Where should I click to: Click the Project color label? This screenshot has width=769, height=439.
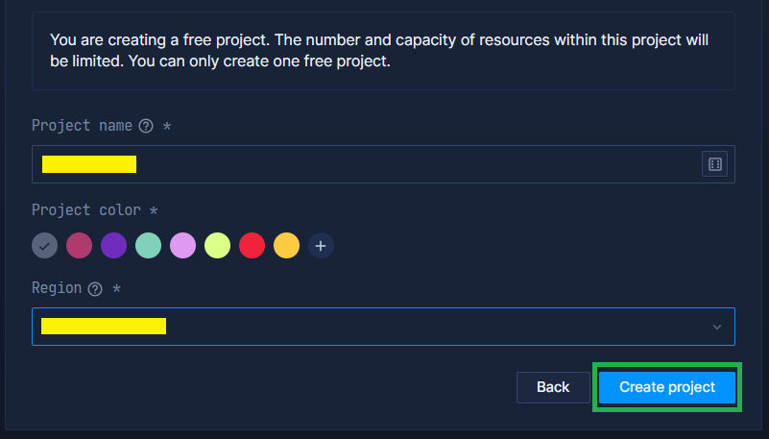[86, 210]
